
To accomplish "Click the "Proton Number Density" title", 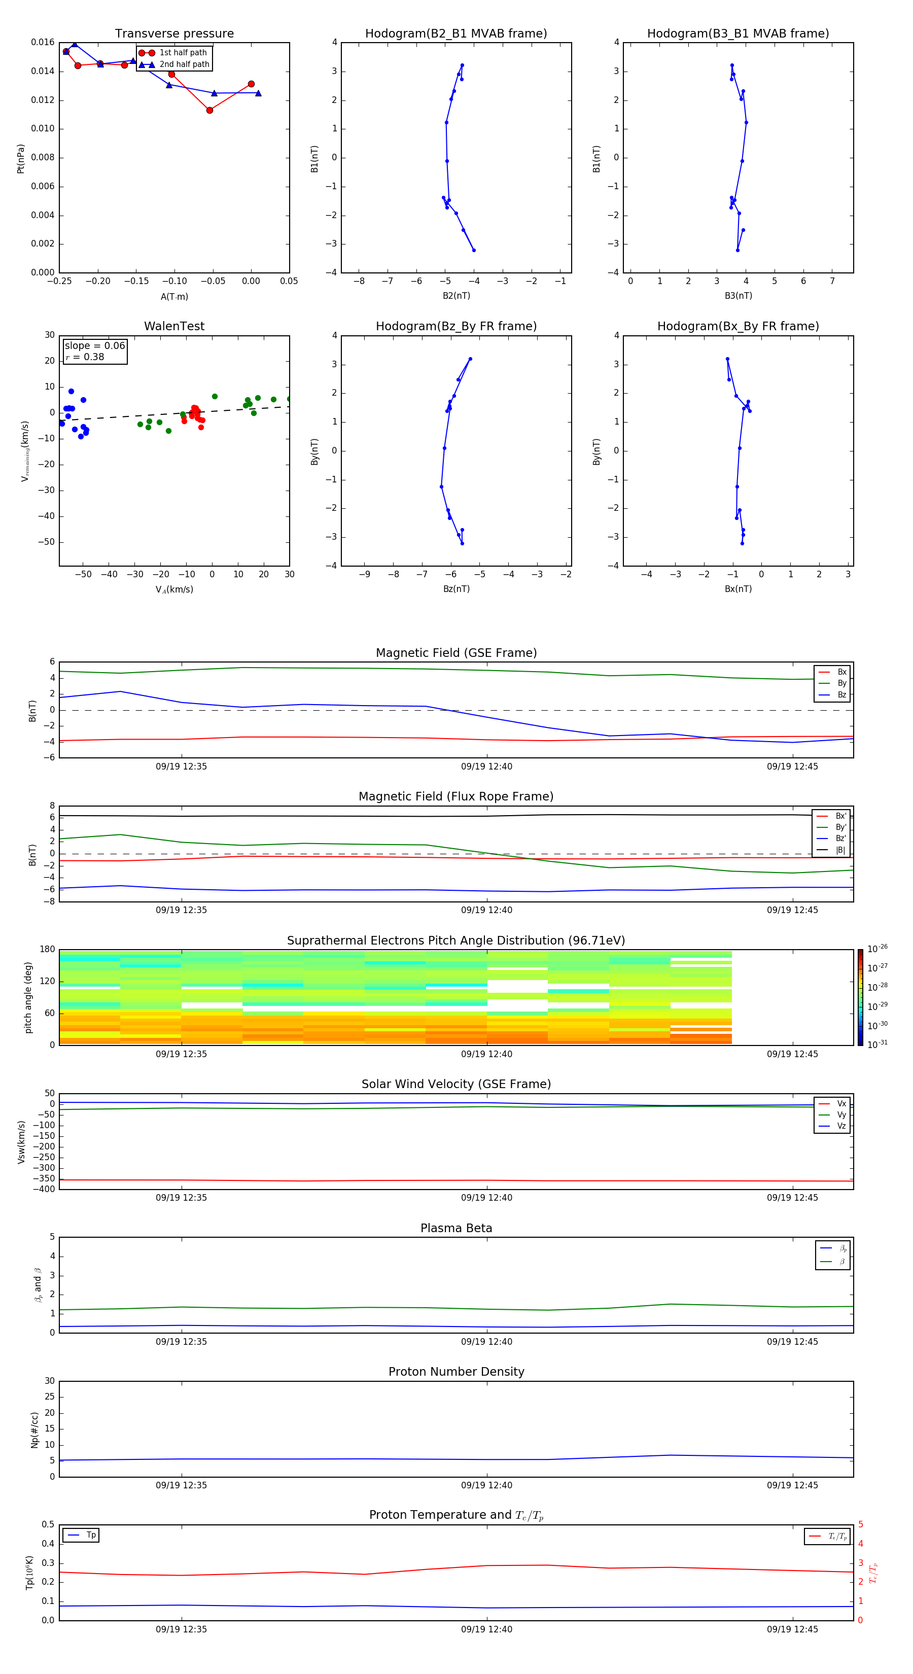I will 456,1372.
